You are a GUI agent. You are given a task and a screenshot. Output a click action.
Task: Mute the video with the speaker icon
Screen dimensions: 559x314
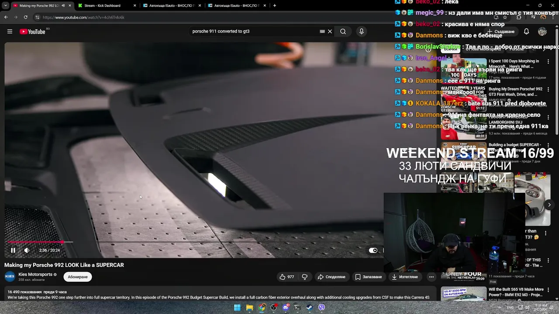pos(27,250)
